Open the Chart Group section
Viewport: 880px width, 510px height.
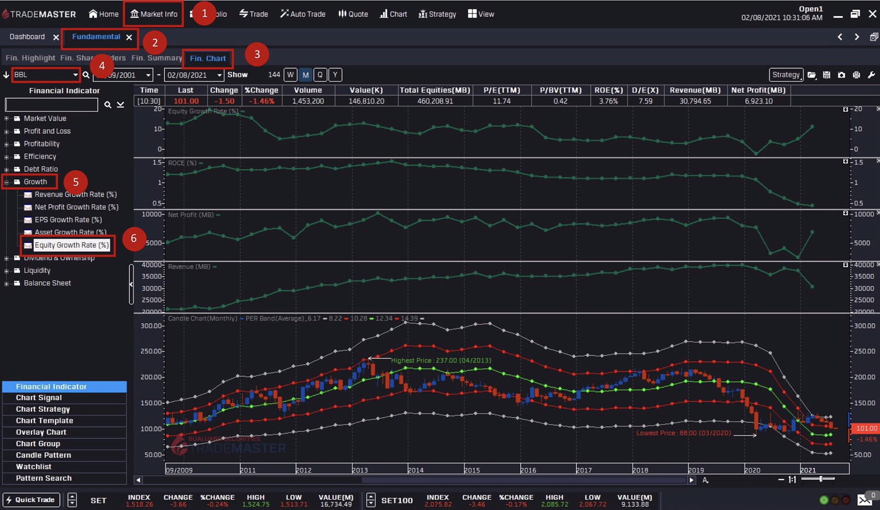coord(64,444)
